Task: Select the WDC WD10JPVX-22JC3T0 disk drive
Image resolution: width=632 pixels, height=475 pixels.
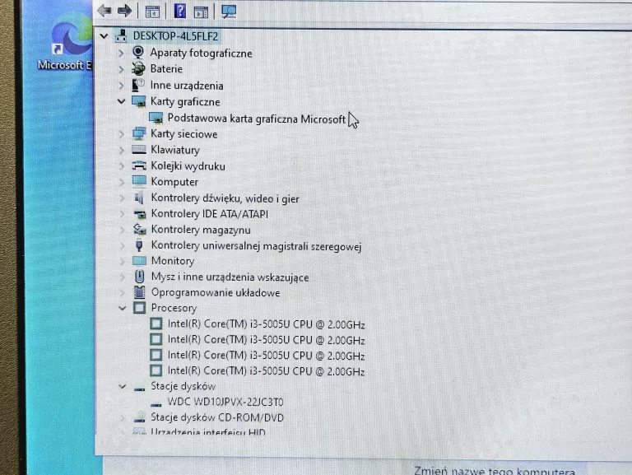Action: point(225,402)
